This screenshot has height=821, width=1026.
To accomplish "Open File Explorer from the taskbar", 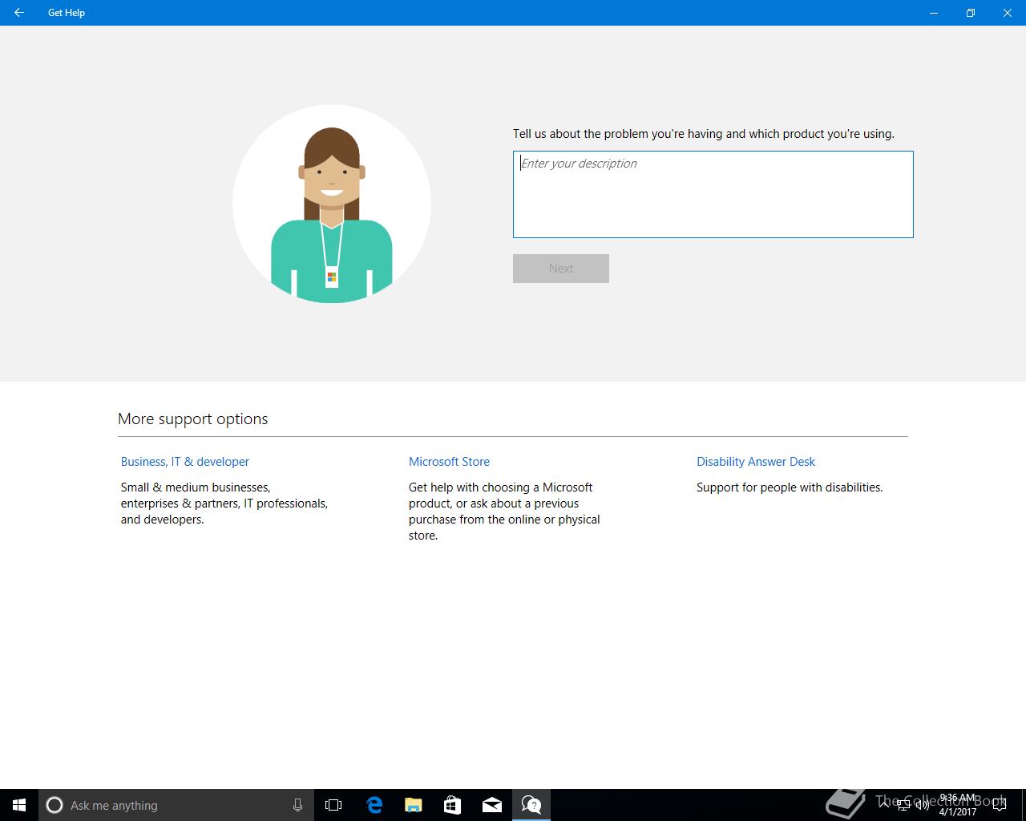I will pyautogui.click(x=413, y=805).
